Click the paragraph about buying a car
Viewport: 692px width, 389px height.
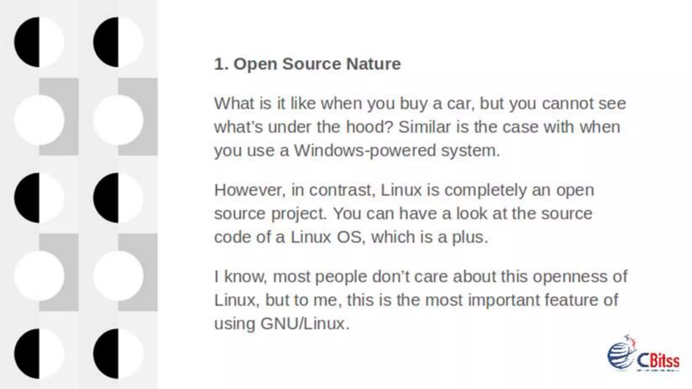[x=420, y=127]
